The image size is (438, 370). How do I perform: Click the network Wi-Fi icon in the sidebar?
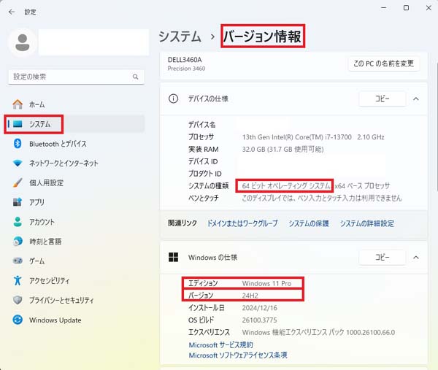tap(18, 163)
